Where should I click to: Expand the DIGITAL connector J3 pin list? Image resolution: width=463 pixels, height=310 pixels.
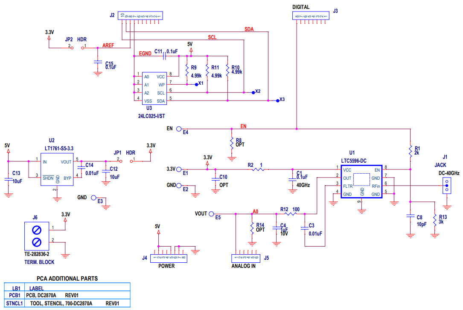311,15
